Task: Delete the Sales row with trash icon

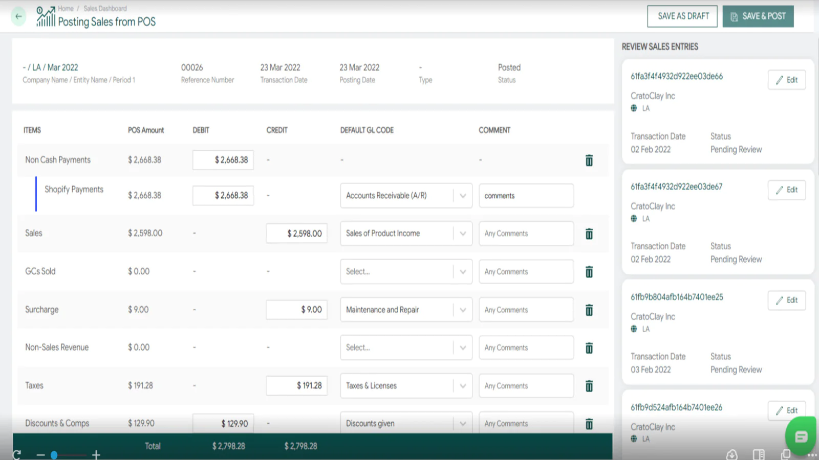Action: (589, 234)
